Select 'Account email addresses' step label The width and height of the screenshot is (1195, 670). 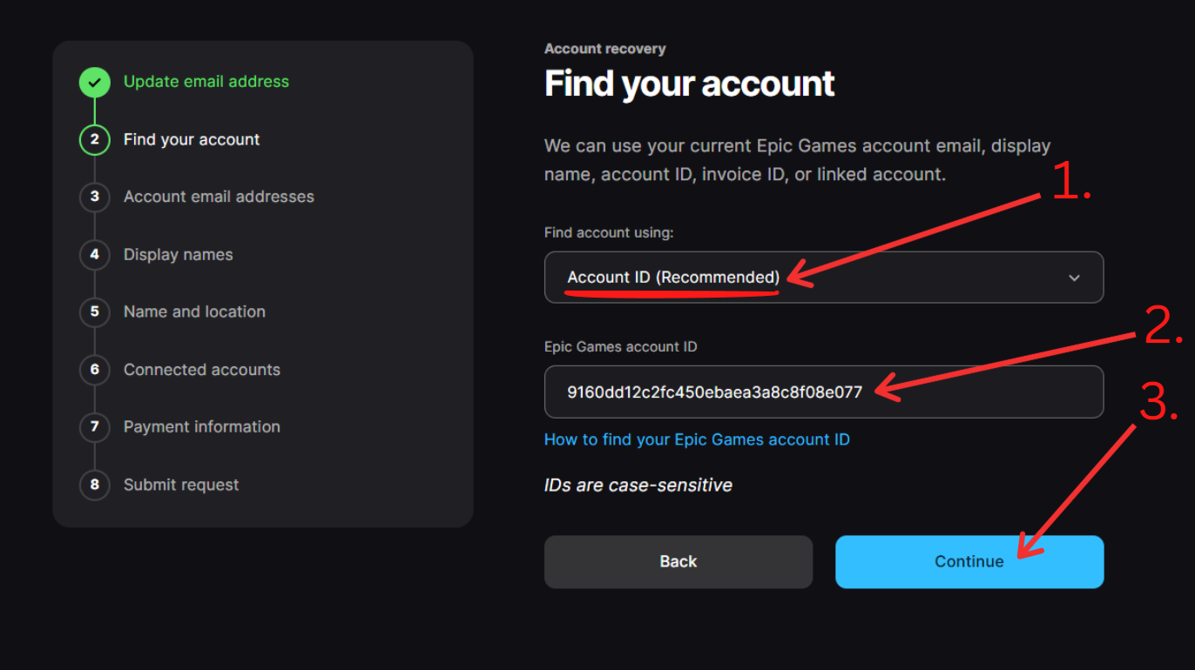coord(219,197)
